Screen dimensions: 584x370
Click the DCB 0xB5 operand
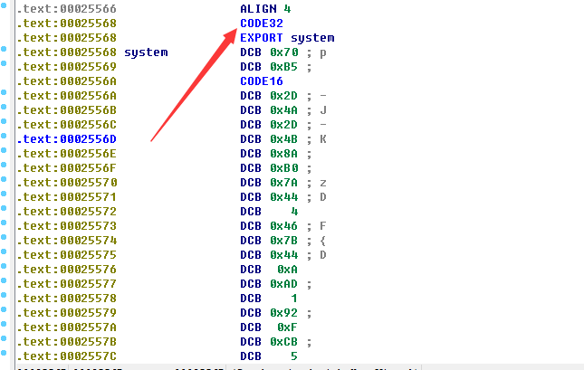[270, 67]
